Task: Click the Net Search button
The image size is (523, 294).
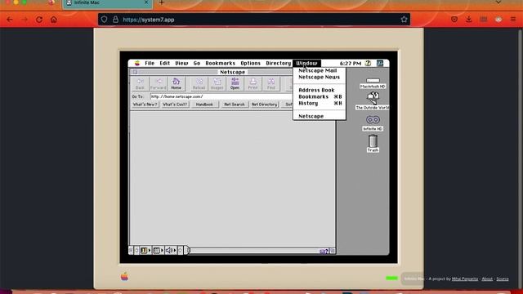Action: 235,105
